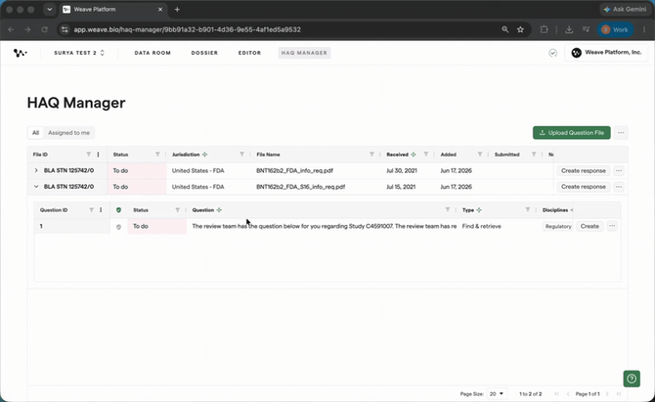
Task: Click Upload Question File button
Action: [x=572, y=132]
